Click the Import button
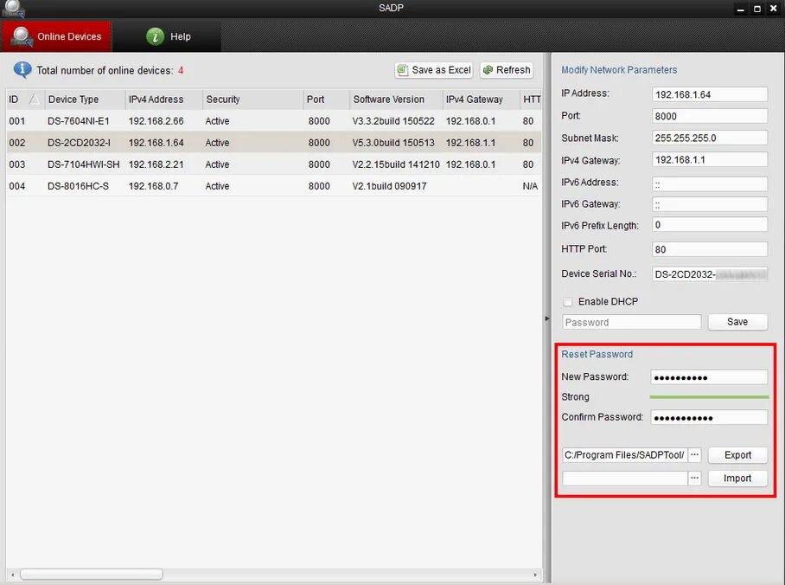Screen dimensions: 785x585 pyautogui.click(x=737, y=479)
